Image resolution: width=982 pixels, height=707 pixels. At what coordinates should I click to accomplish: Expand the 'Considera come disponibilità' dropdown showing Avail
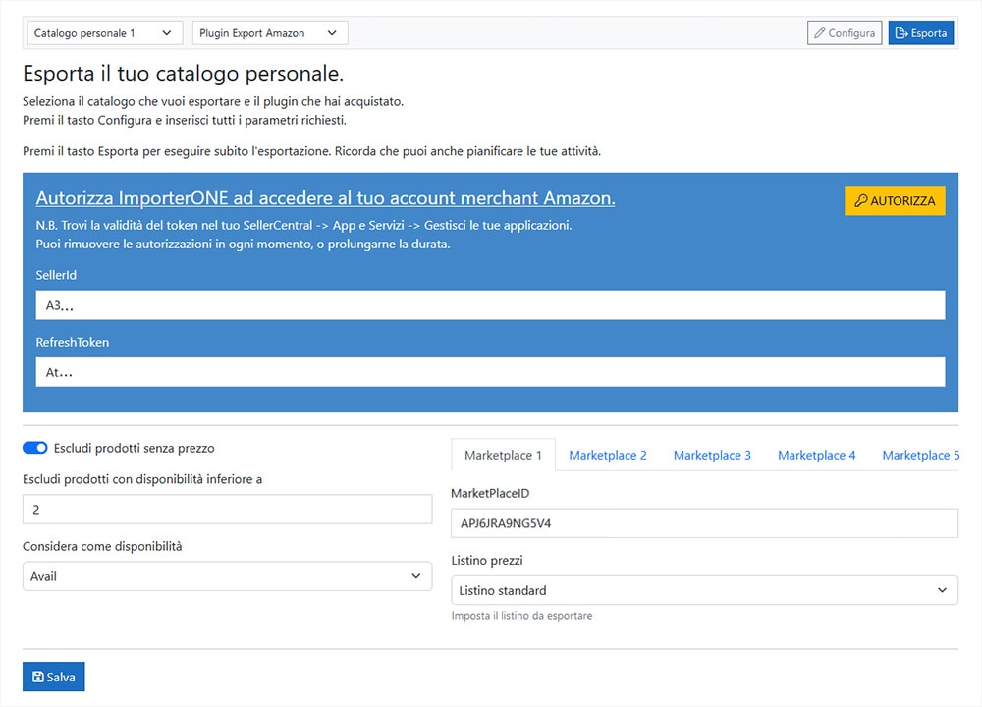coord(227,576)
